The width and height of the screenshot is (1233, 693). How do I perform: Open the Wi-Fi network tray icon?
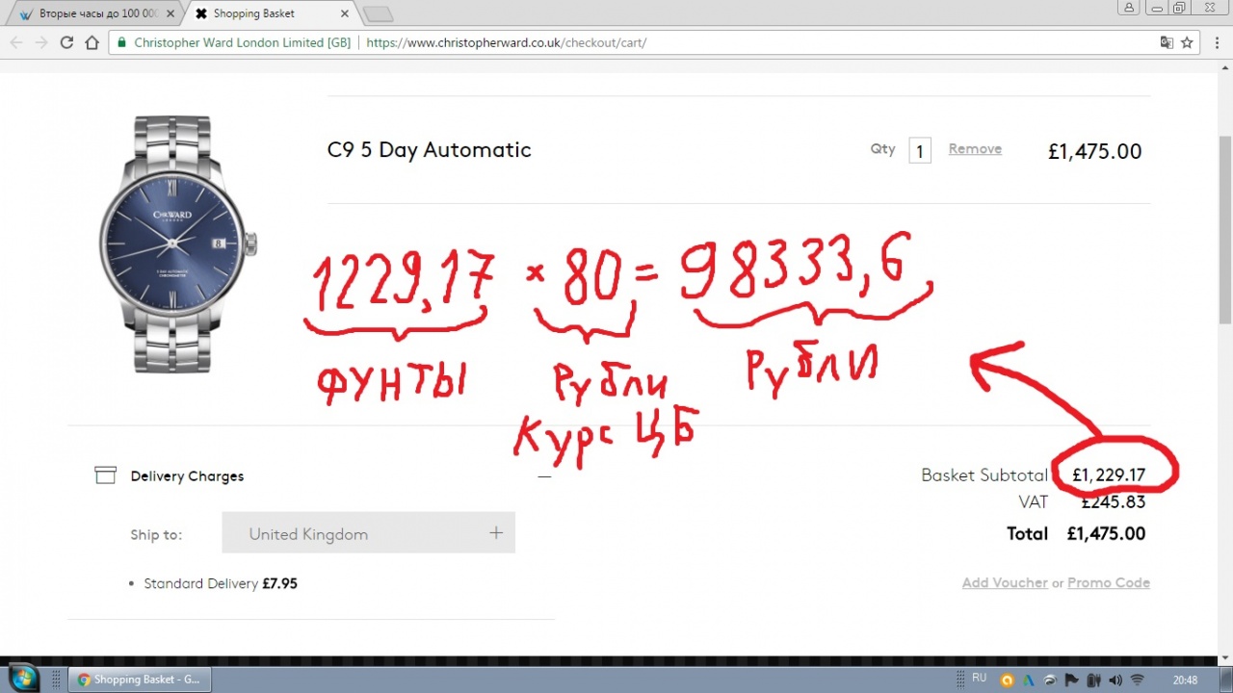click(1137, 680)
